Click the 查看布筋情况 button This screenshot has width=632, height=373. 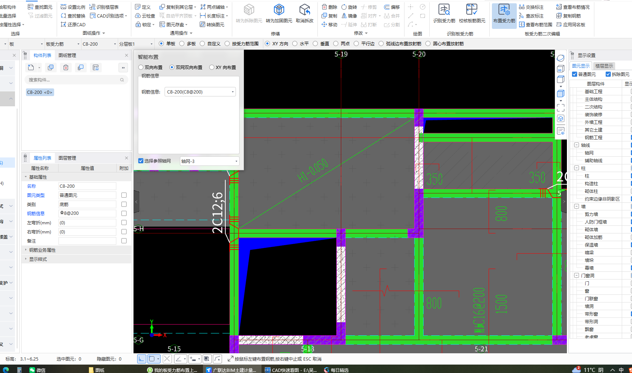click(573, 7)
